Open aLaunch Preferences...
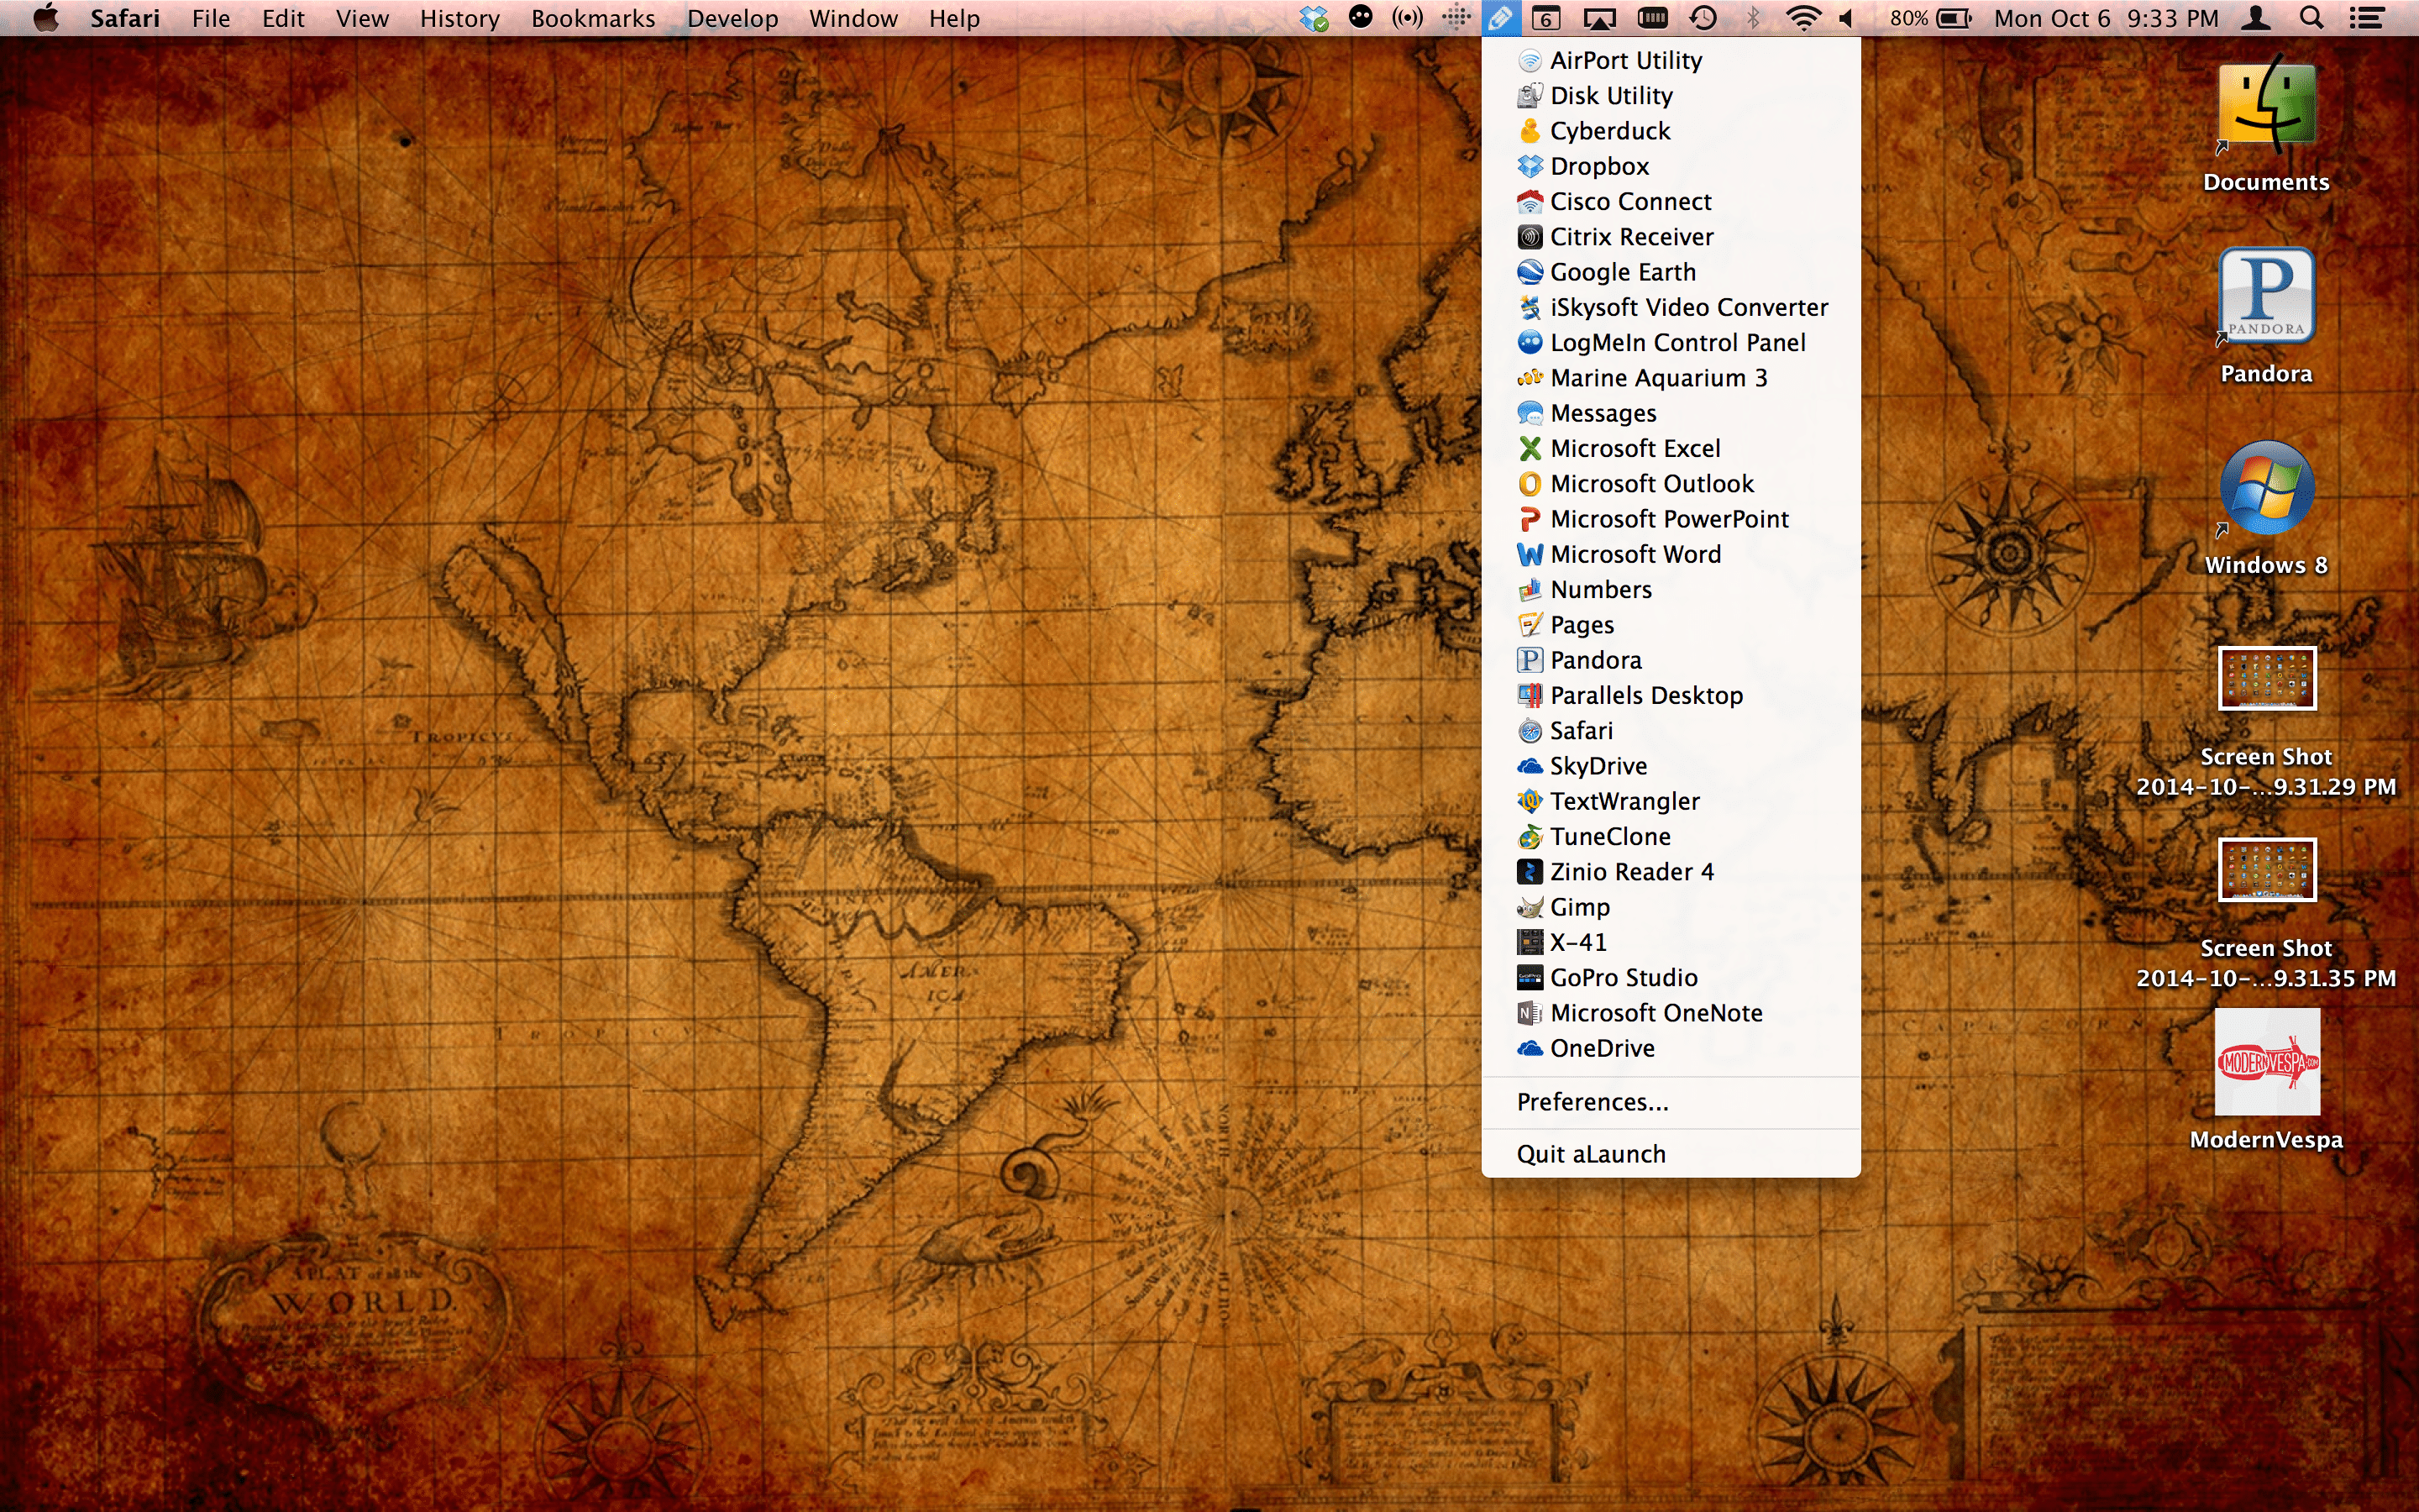 [1671, 1102]
